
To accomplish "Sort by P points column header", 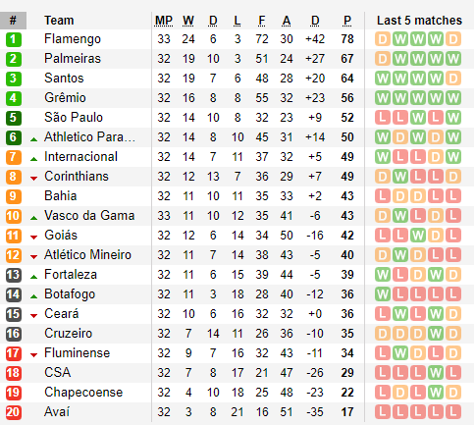I will coord(347,21).
